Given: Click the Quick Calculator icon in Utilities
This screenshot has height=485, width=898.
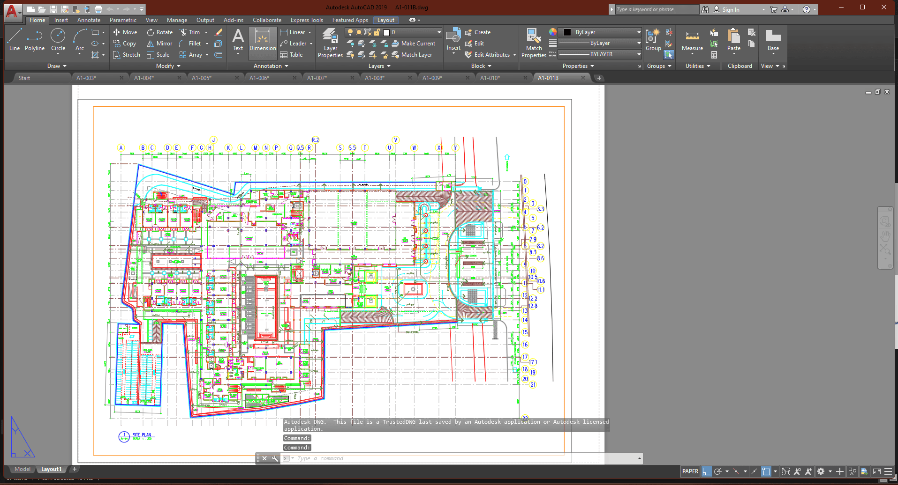Looking at the screenshot, I should coord(714,55).
